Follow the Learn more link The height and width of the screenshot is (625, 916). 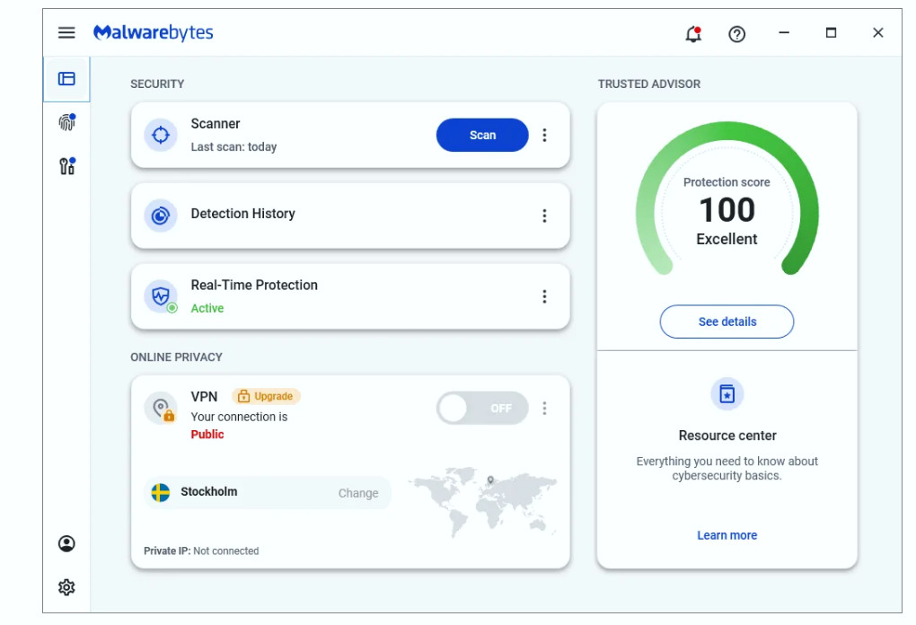tap(727, 535)
